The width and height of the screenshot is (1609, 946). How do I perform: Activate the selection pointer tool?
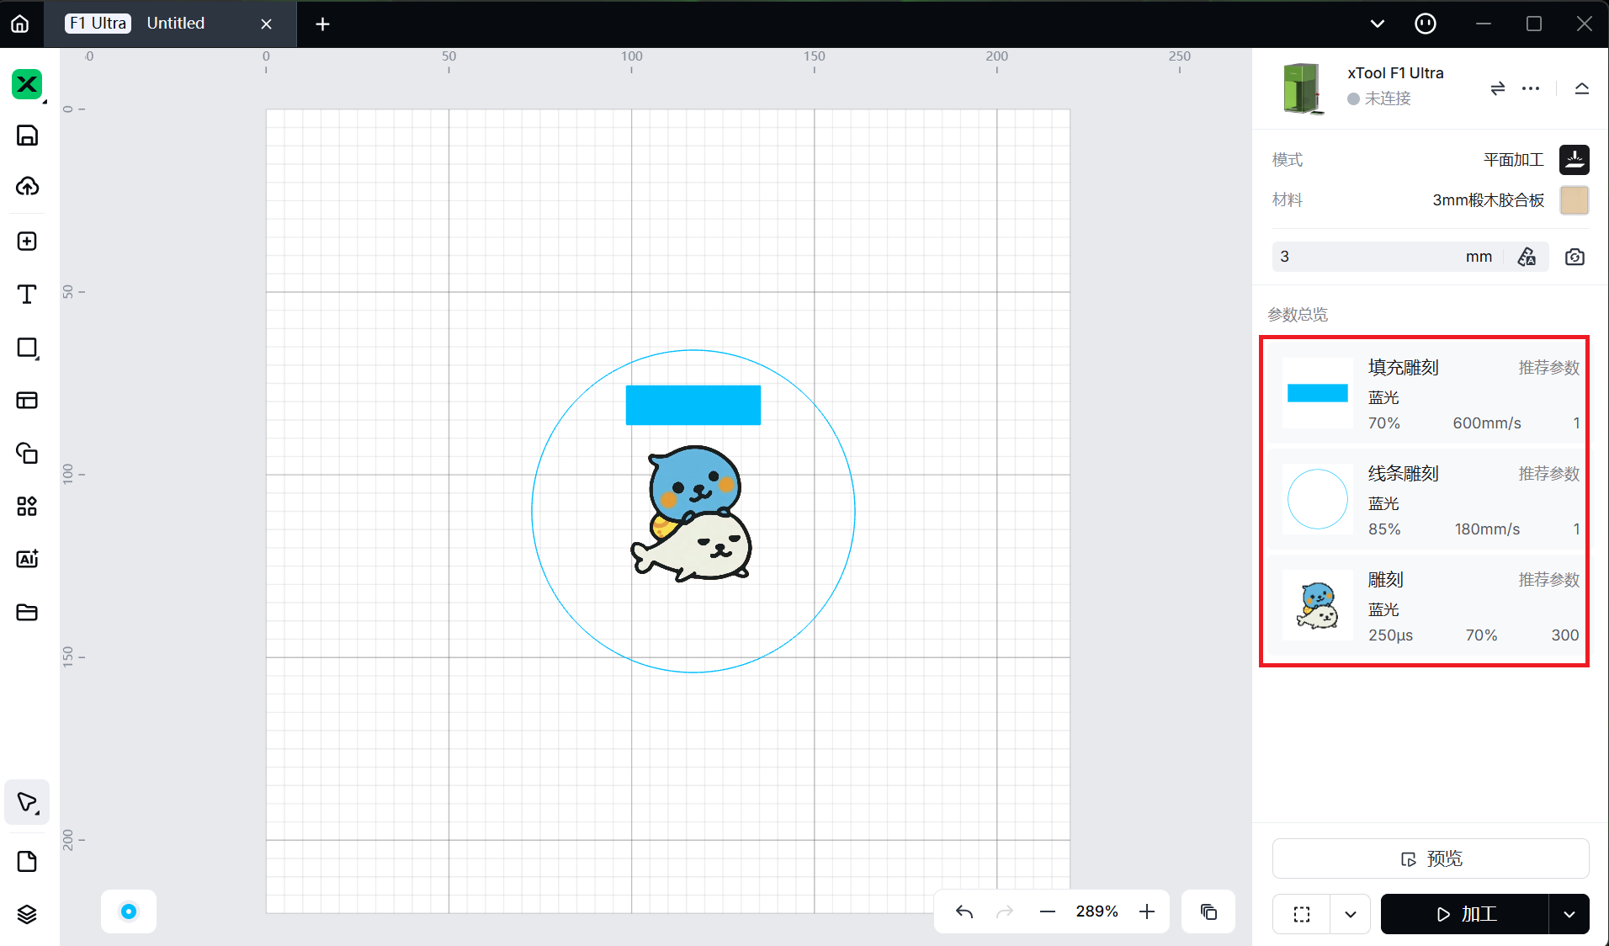[27, 802]
